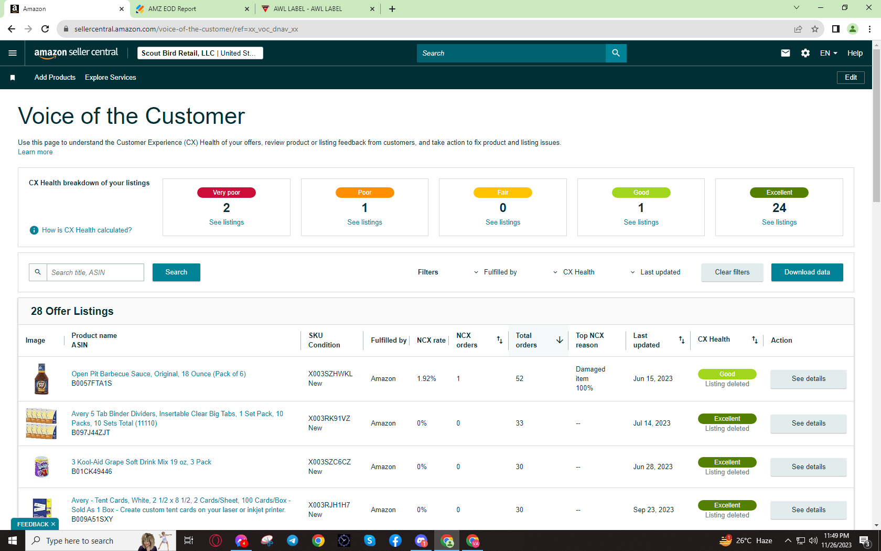Screen dimensions: 881x551
Task: Open the browser side panel icon
Action: point(836,29)
